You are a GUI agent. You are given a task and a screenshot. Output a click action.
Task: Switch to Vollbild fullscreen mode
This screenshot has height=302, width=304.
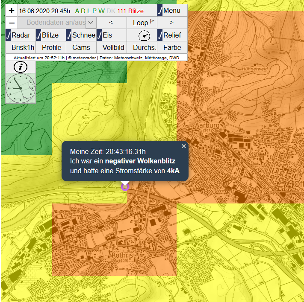(111, 47)
